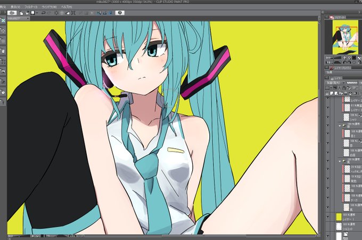Screen dimensions: 362x240
Task: Open the ヘルプ(H) menu
Action: point(67,7)
